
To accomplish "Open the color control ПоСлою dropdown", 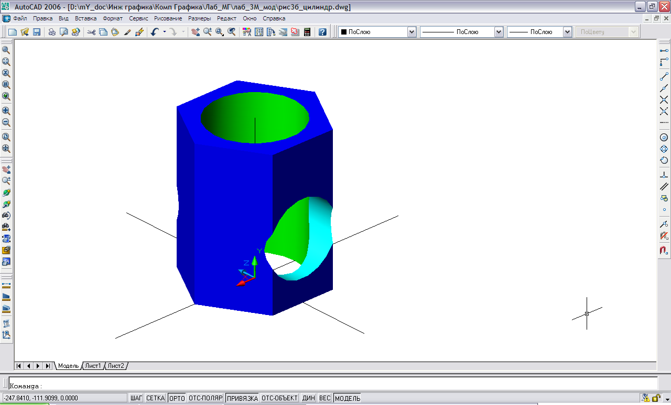I will pos(412,32).
